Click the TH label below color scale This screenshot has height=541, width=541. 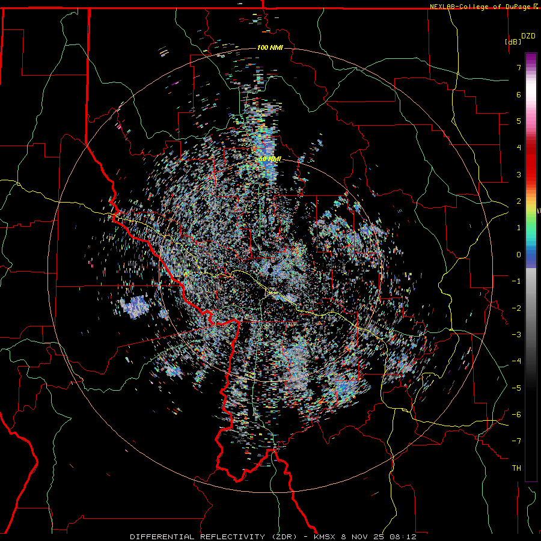516,468
